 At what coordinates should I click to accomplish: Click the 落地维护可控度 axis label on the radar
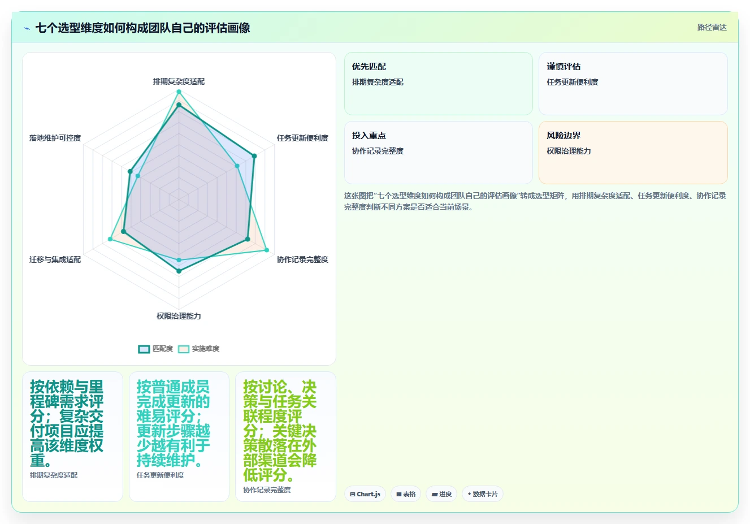coord(55,138)
